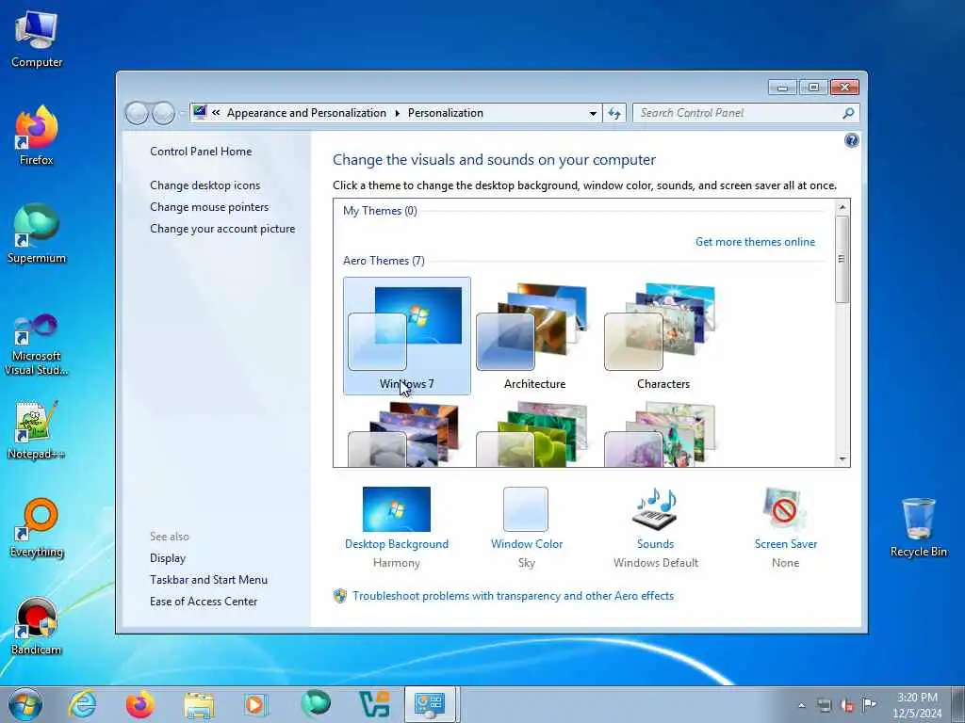Viewport: 965px width, 723px height.
Task: Open Windows Media Player from the taskbar
Action: coord(255,704)
